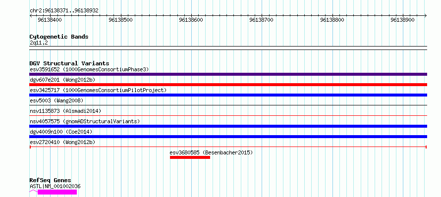Open the esv5003 (Wang2008) label
441x197 pixels.
coord(56,100)
